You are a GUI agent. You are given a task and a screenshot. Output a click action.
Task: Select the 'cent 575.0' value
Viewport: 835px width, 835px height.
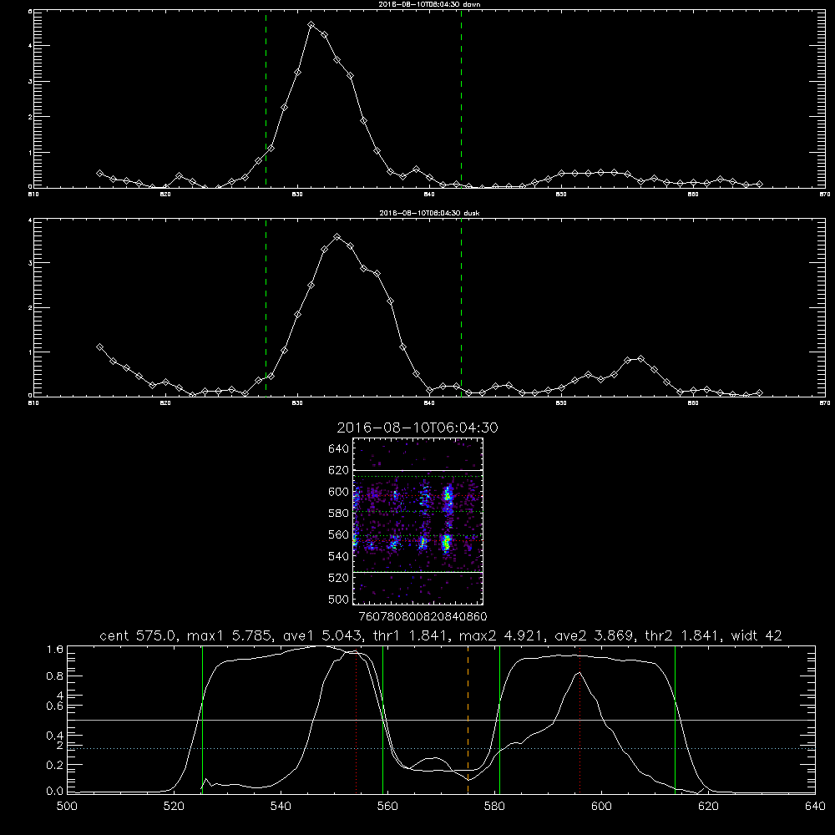tap(140, 635)
